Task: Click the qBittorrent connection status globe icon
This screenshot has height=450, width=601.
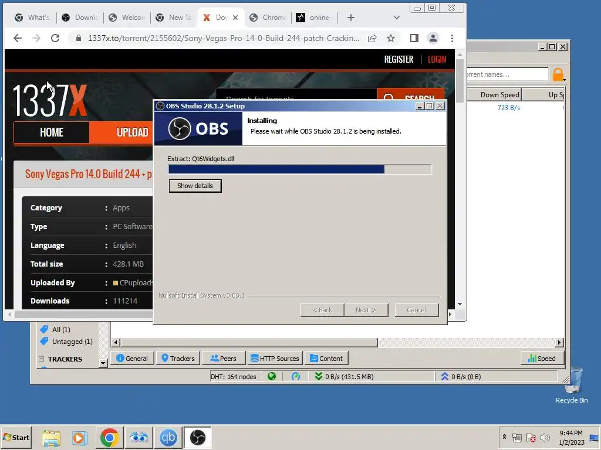Action: 272,377
